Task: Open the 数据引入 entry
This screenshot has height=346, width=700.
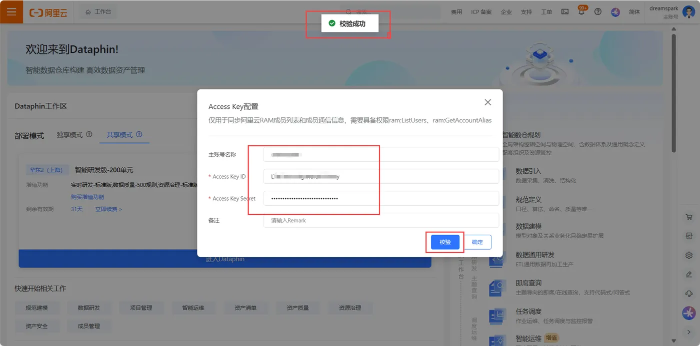Action: click(x=528, y=171)
